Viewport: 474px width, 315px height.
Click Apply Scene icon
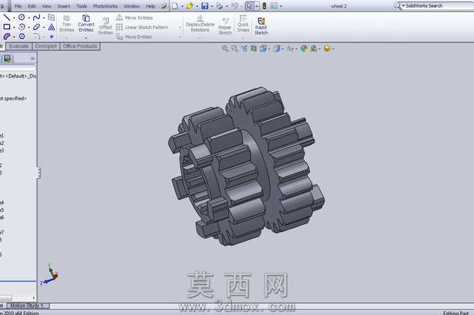tap(314, 48)
